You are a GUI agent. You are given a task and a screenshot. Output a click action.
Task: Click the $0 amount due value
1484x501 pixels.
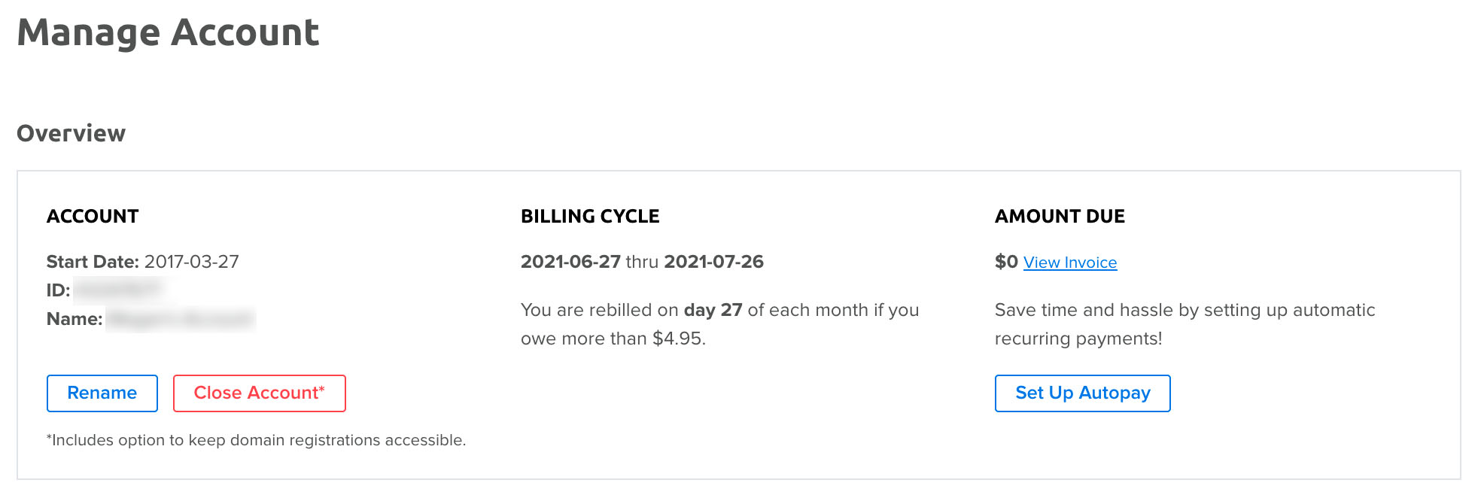pos(1006,262)
